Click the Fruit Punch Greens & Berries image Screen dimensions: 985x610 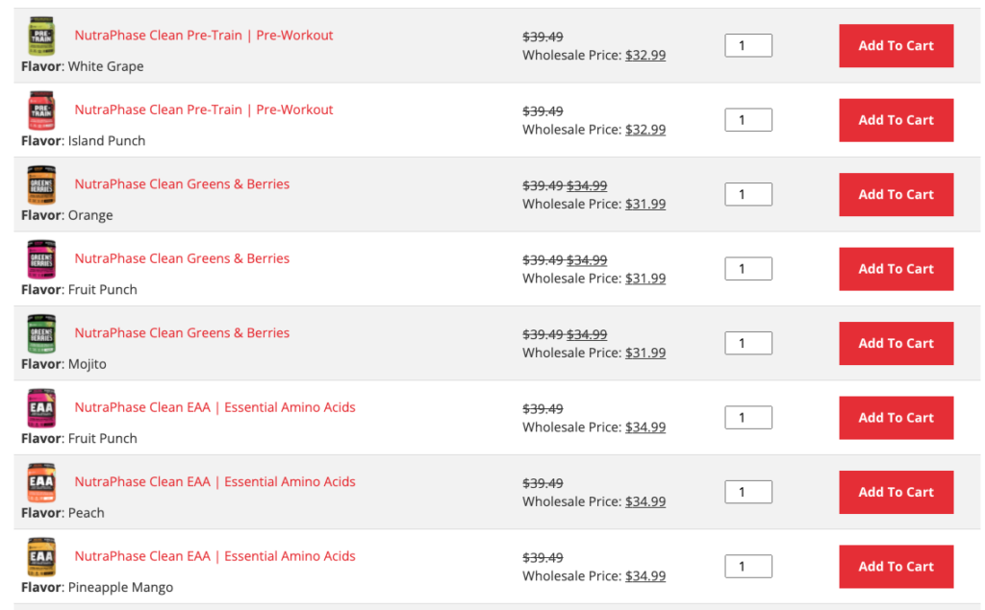point(41,259)
